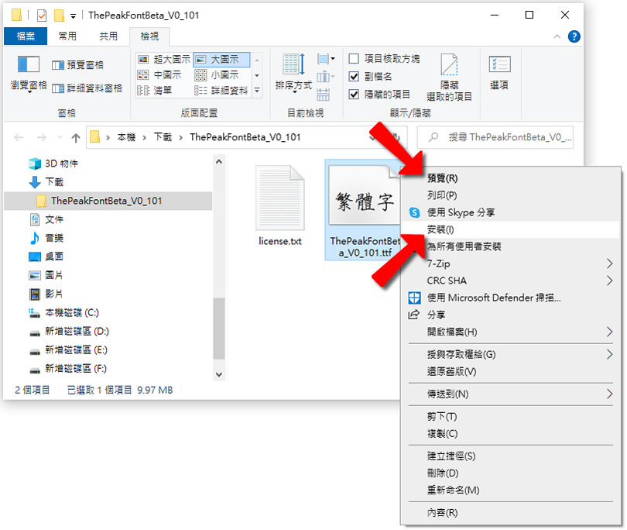
Task: Expand 傳送到(N) Send to submenu
Action: tap(510, 394)
